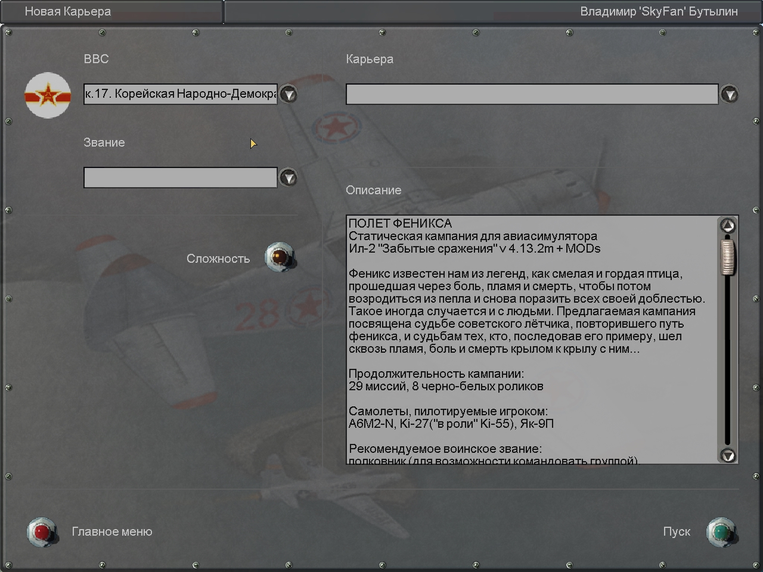The width and height of the screenshot is (763, 572).
Task: Click the round Сложность difficulty button
Action: point(279,257)
